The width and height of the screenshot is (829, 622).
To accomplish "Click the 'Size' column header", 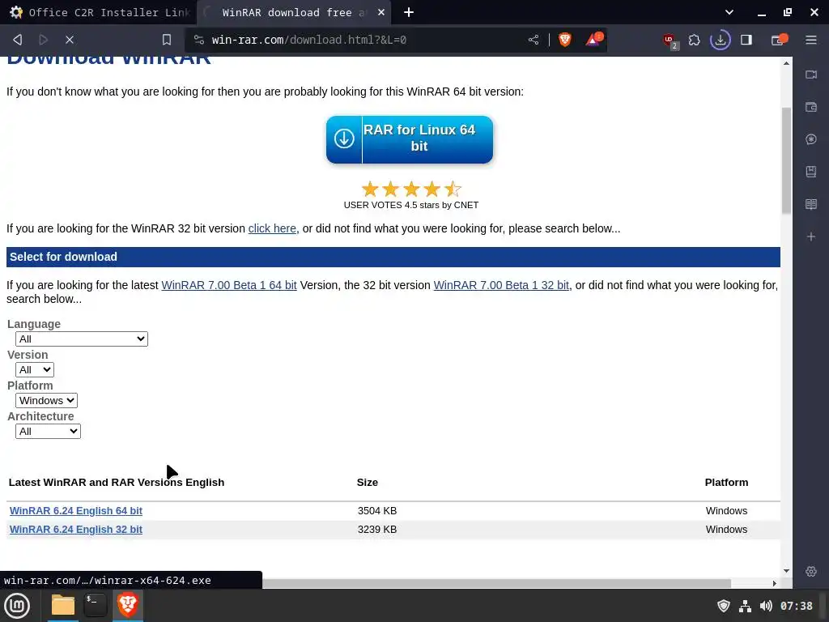I will click(368, 483).
